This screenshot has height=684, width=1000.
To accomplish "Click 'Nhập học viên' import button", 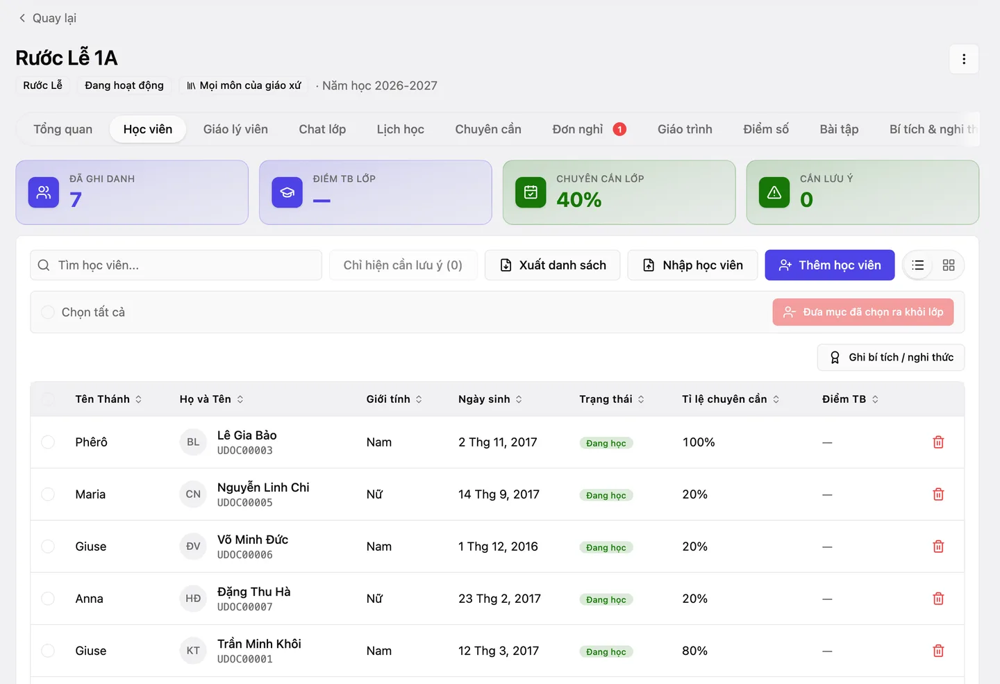I will [692, 265].
